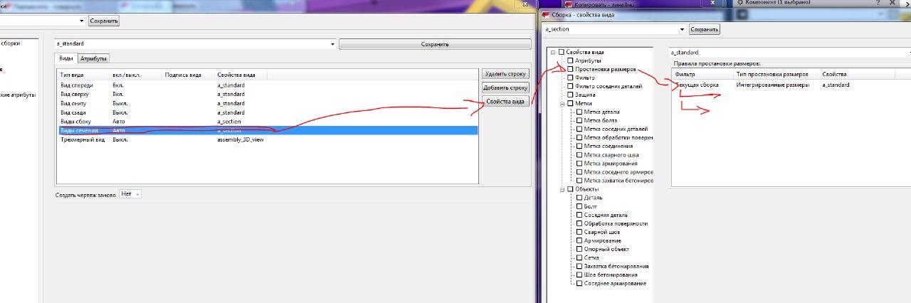Check the Свойства вида root checkbox in the tree

pos(562,52)
